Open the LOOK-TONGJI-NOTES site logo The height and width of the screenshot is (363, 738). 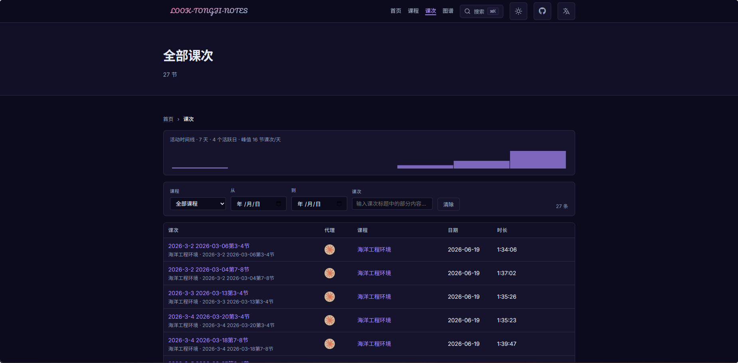point(209,11)
